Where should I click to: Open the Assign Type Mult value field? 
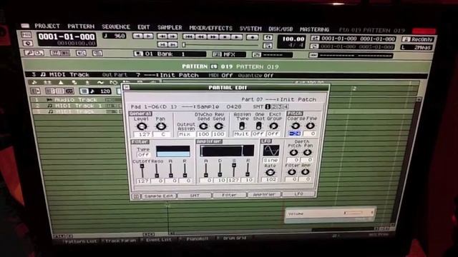coord(241,134)
